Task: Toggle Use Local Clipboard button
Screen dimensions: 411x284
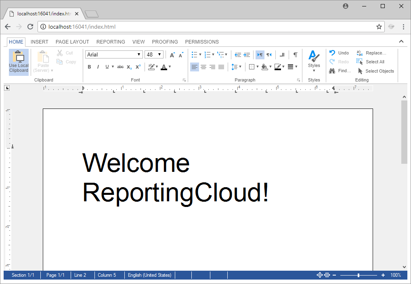Action: pyautogui.click(x=19, y=63)
